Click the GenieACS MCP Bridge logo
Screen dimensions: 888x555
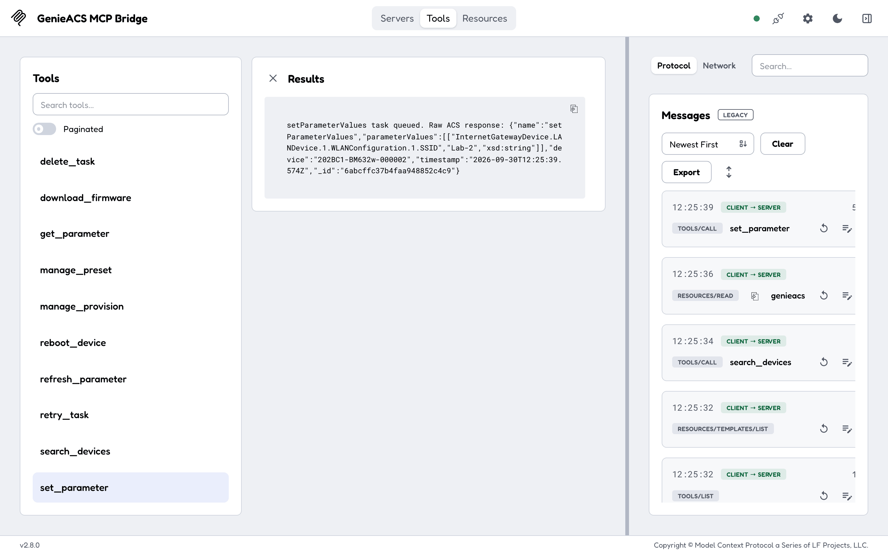[x=18, y=18]
